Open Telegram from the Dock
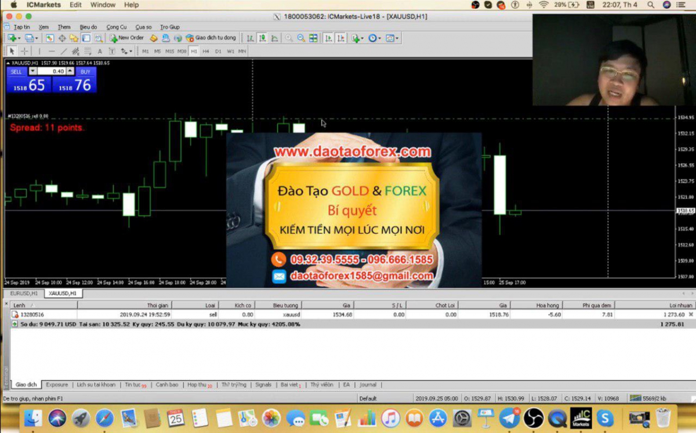The image size is (696, 433). [510, 418]
